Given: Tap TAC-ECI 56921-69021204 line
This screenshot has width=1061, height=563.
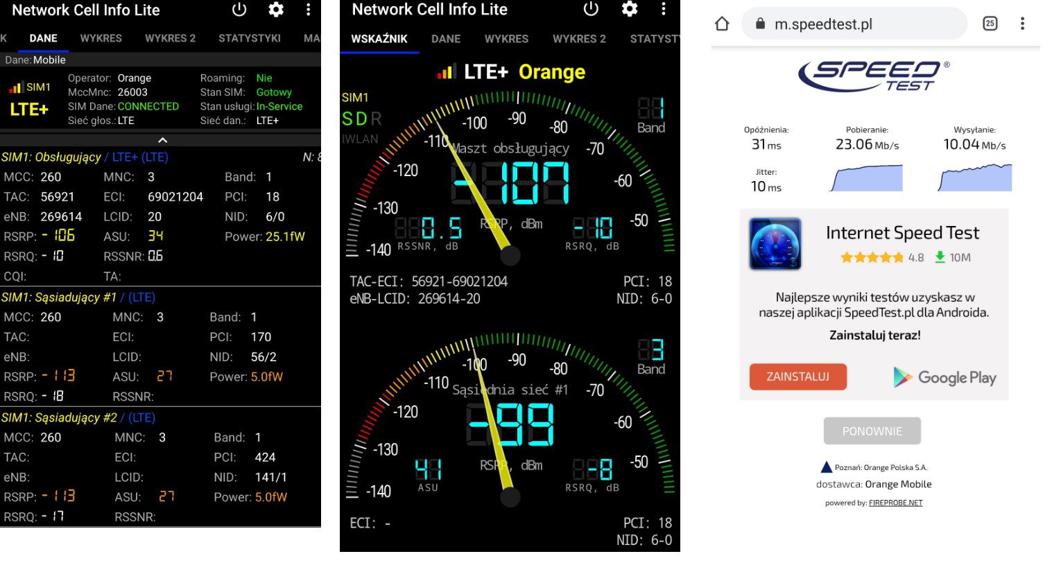Looking at the screenshot, I should 429,281.
